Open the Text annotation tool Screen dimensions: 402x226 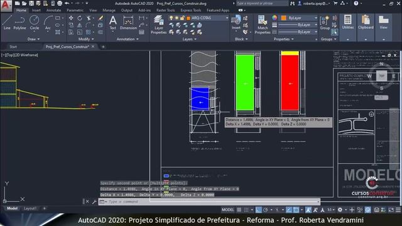click(x=113, y=23)
